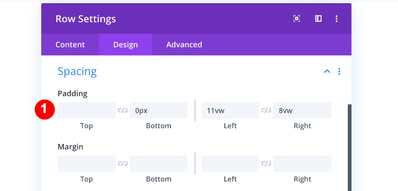Click the Spacing section heading
This screenshot has height=191, width=398.
coord(77,71)
